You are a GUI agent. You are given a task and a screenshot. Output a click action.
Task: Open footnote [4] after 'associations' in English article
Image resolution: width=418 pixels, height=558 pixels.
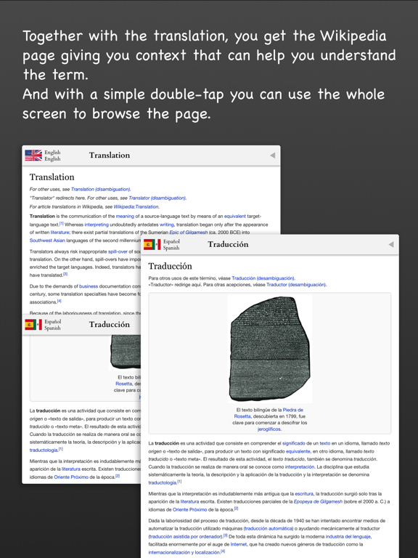click(60, 301)
